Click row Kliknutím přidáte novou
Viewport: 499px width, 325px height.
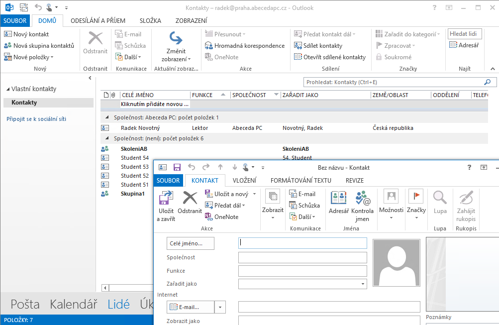(x=294, y=104)
